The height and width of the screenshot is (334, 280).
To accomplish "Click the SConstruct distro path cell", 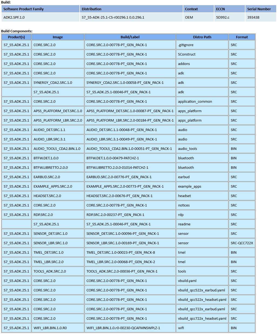I will coord(187,54).
